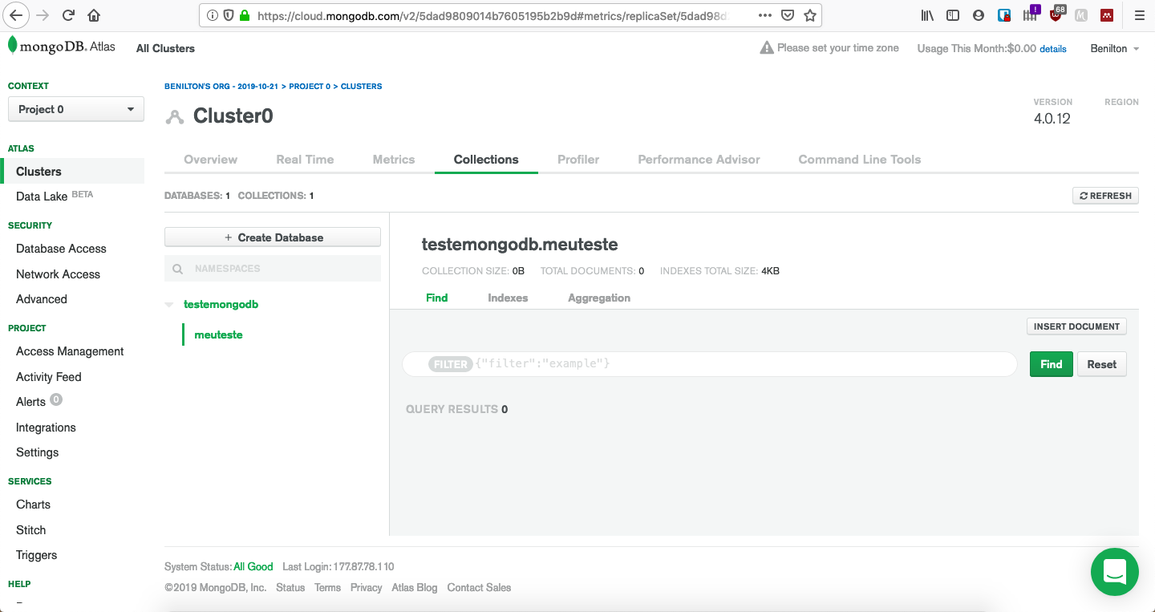Image resolution: width=1155 pixels, height=612 pixels.
Task: Click the uBlock extension icon showing 68
Action: (x=1056, y=14)
